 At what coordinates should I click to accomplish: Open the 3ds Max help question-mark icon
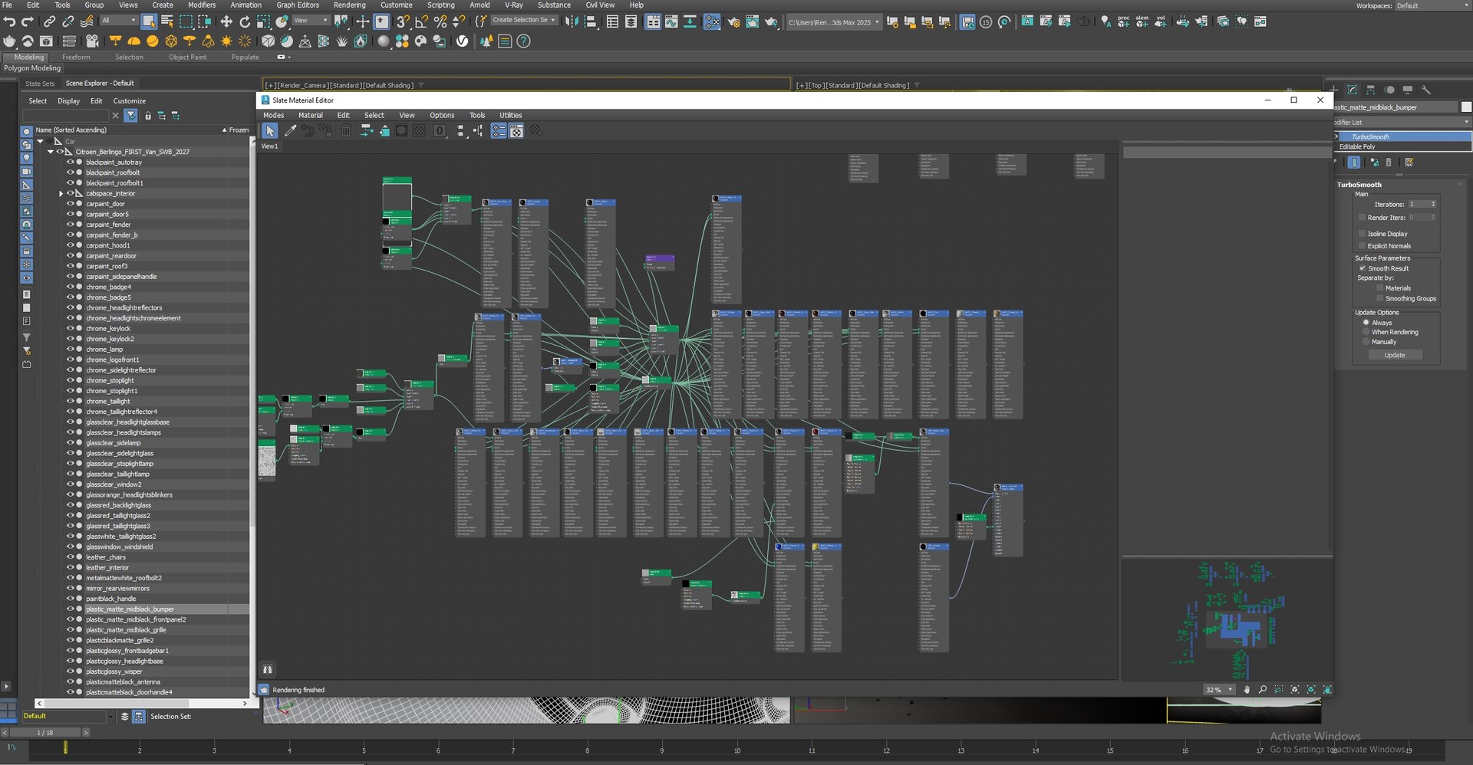tap(524, 41)
